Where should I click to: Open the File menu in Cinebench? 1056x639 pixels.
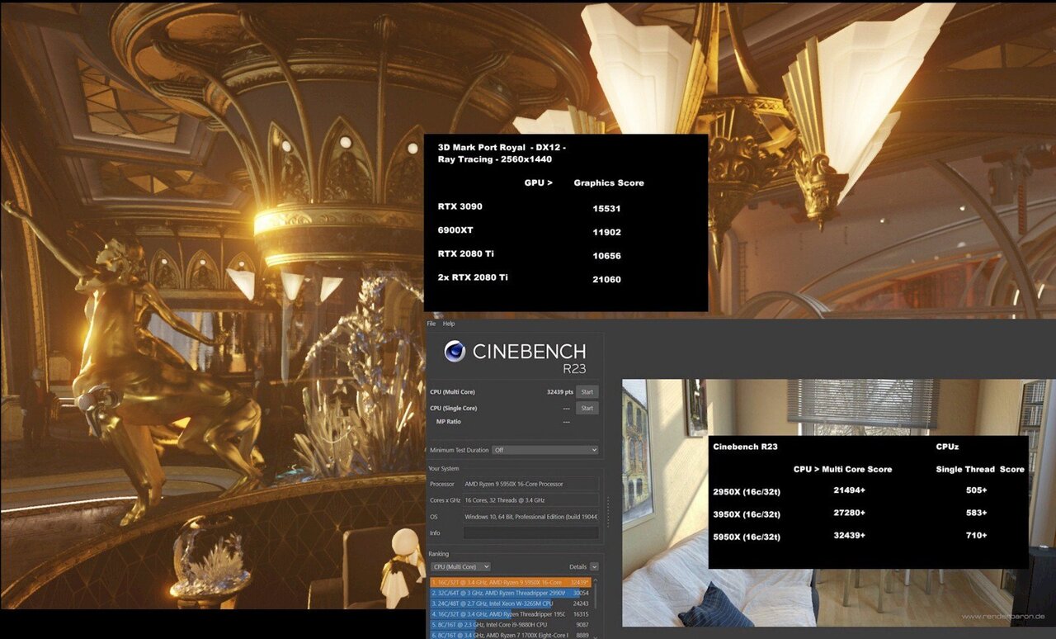[x=430, y=324]
